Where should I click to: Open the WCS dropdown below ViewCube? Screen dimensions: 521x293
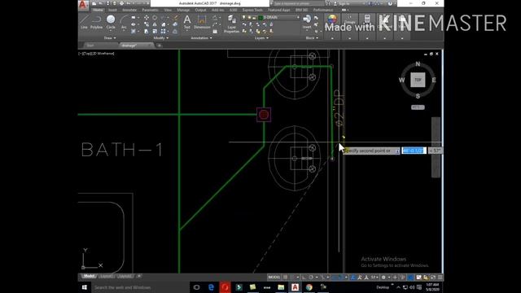click(x=418, y=107)
